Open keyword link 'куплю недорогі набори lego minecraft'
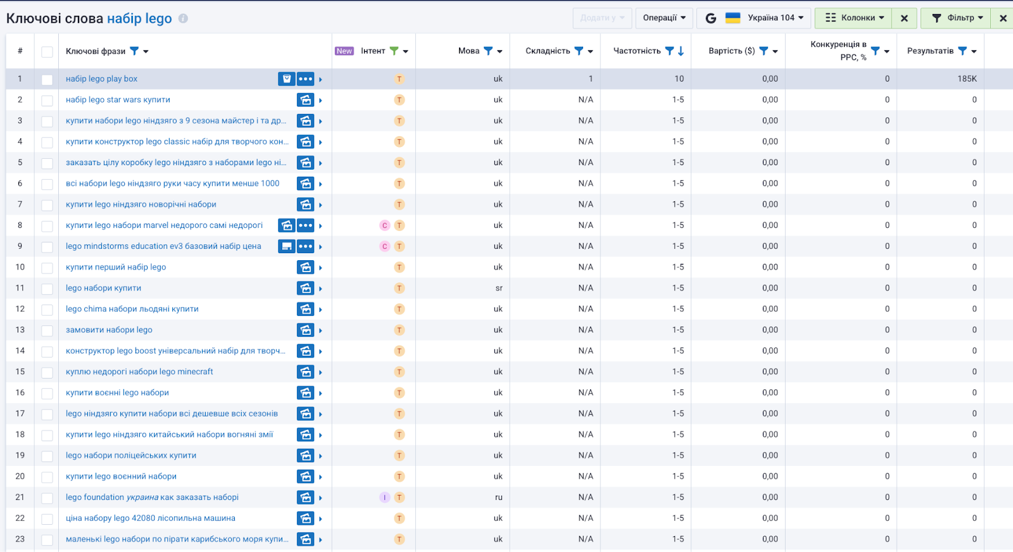The image size is (1013, 552). pos(139,372)
